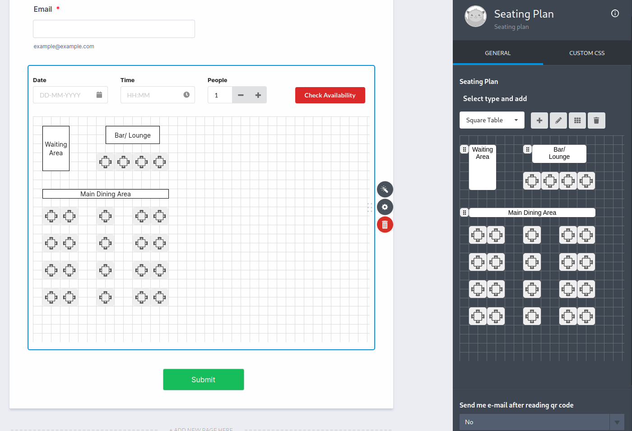
Task: Click the Bar/ Lounge box in form preview
Action: [133, 135]
